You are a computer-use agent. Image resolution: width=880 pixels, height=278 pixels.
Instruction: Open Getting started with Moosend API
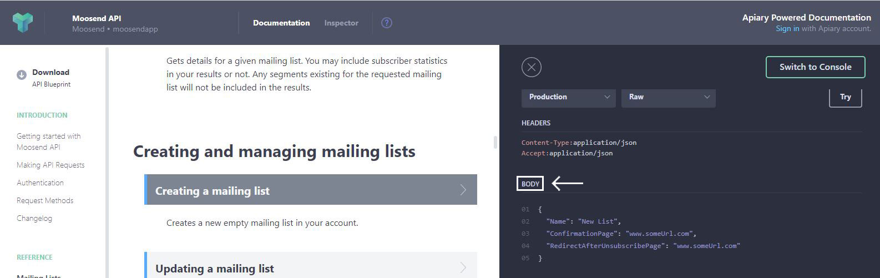(x=48, y=141)
